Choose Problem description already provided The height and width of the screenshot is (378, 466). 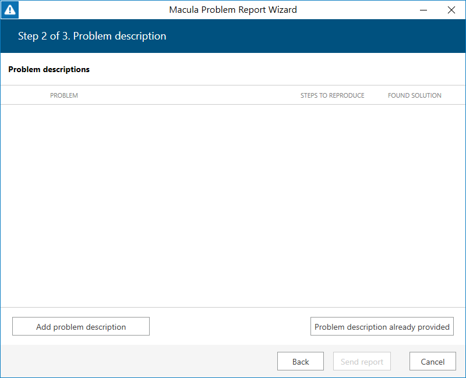click(x=382, y=326)
